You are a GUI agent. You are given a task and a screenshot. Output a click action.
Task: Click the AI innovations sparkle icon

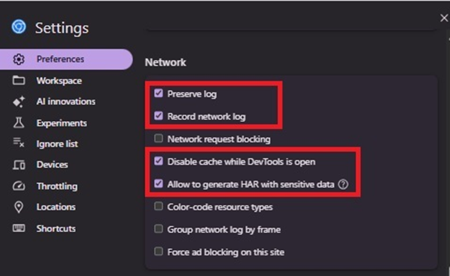click(19, 102)
